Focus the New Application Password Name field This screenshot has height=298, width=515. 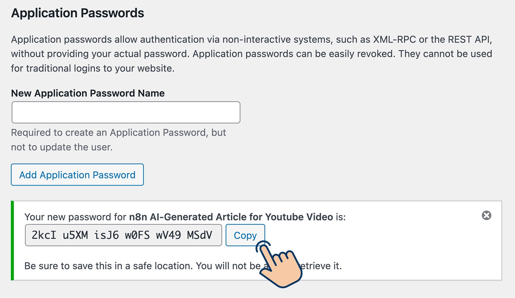pyautogui.click(x=126, y=112)
